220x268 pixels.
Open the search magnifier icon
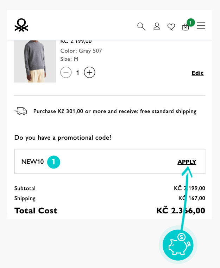point(141,26)
